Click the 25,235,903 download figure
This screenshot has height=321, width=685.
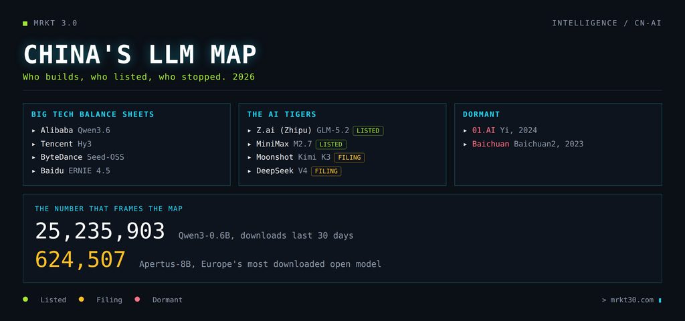[x=100, y=231]
